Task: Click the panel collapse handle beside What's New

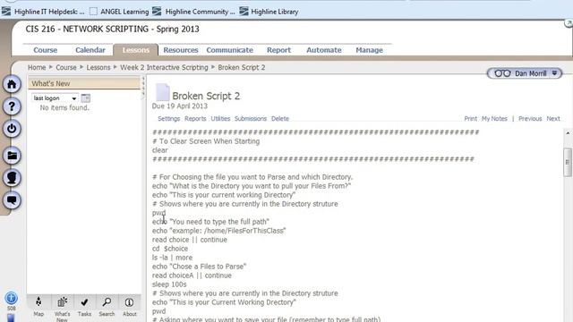Action: (143, 87)
